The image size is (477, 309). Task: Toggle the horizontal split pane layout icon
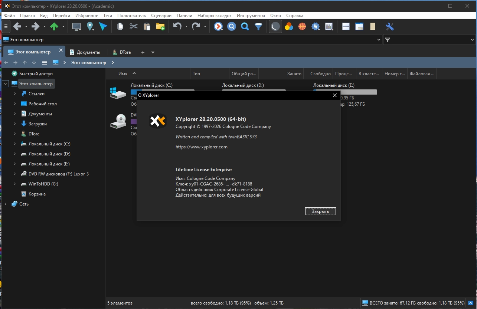tap(346, 27)
